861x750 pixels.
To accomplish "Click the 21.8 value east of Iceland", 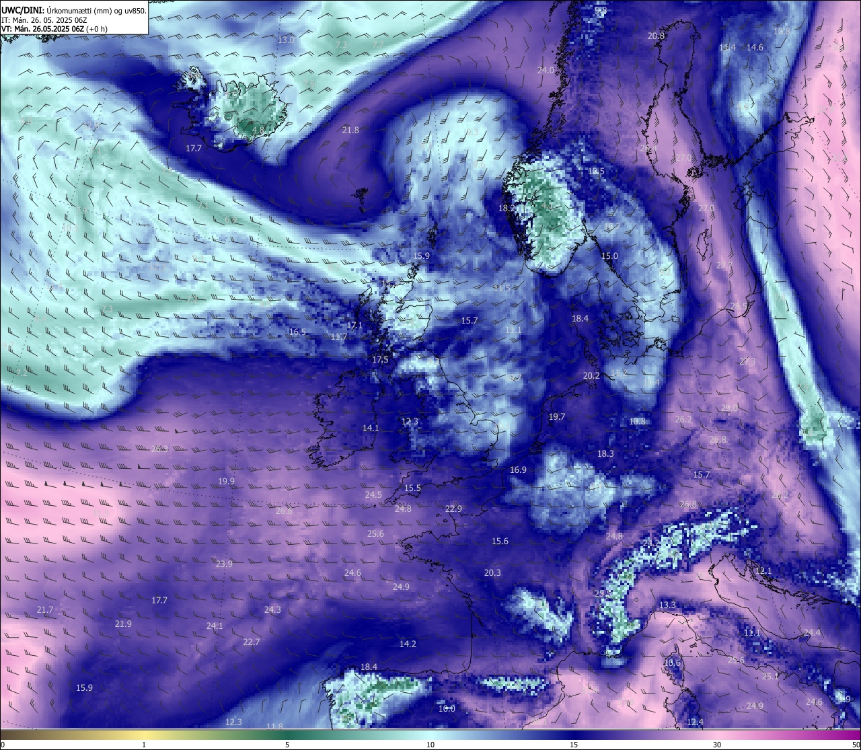I will pos(350,130).
